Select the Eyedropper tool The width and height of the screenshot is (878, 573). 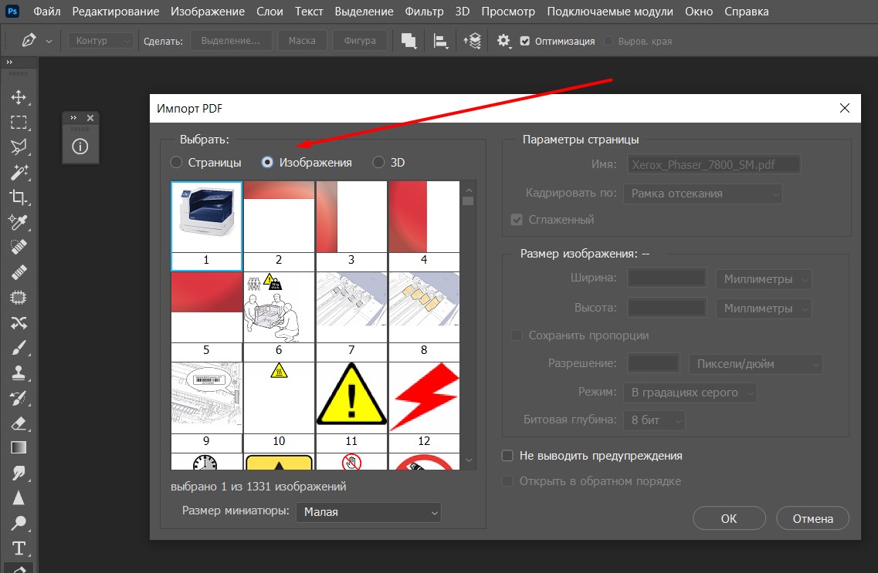pos(19,222)
